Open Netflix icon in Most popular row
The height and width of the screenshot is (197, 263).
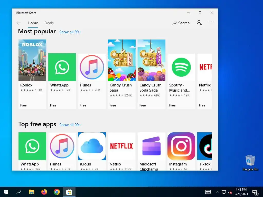pyautogui.click(x=204, y=67)
